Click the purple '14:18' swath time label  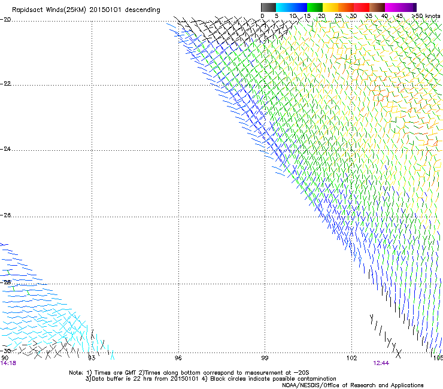[x=8, y=363]
